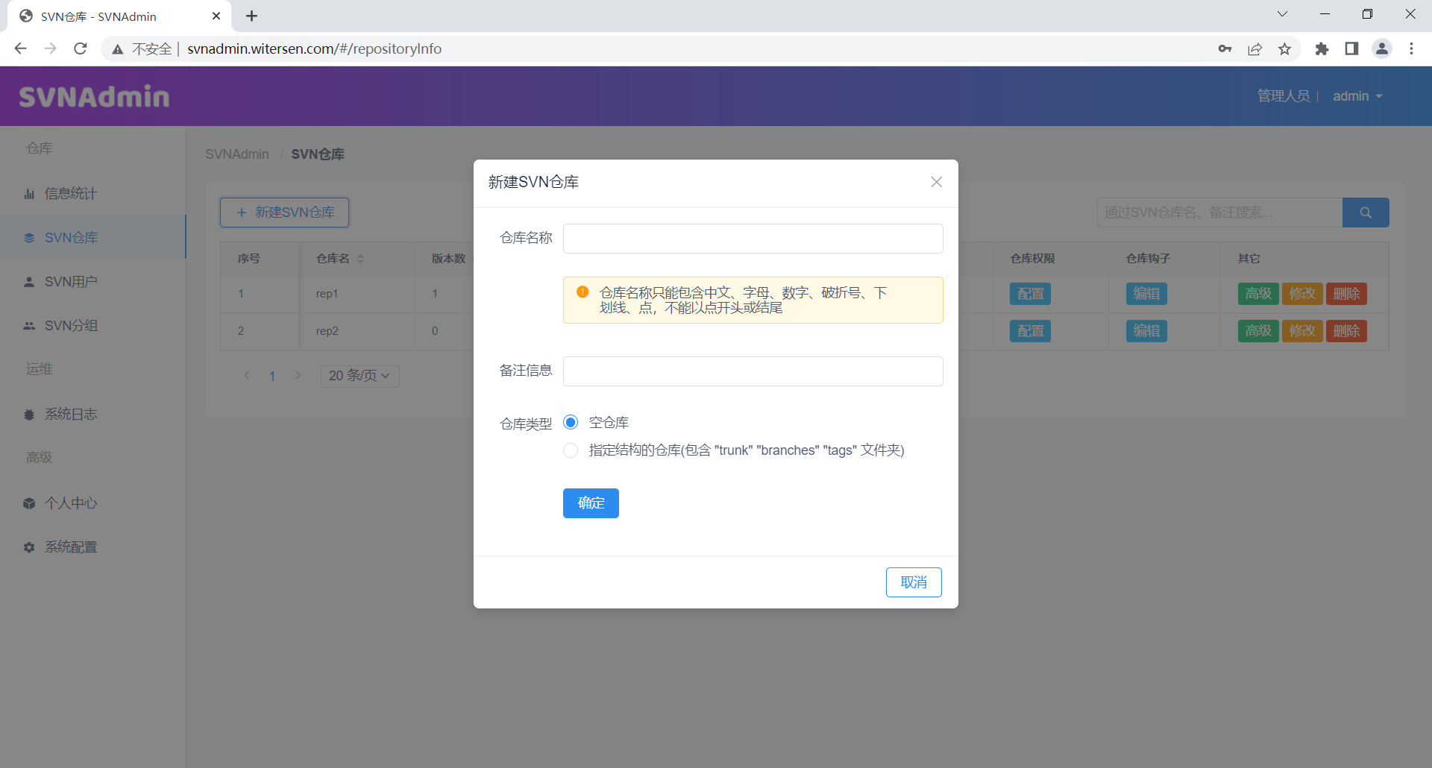Open the tab search chevron dropdown

pos(1282,13)
